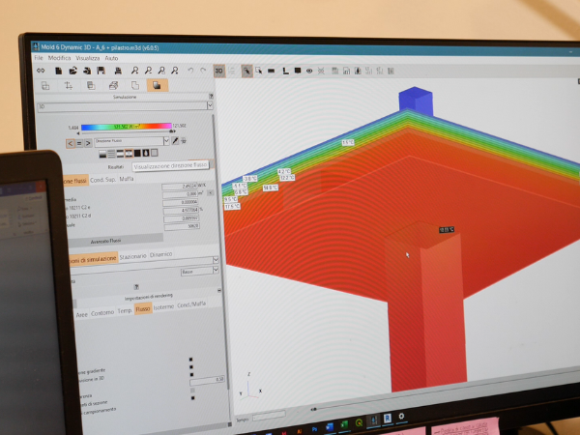Click the arrow-with-box selection tool icon
This screenshot has height=435, width=580.
[258, 71]
